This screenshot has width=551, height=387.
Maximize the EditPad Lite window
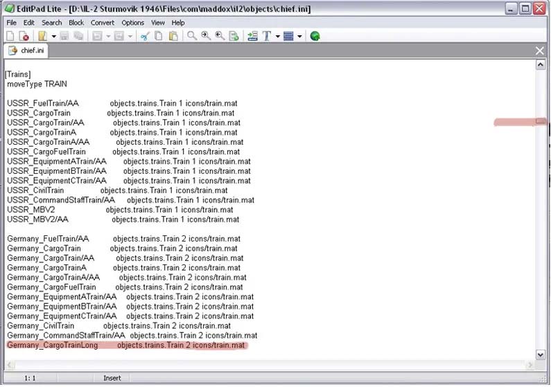pyautogui.click(x=525, y=8)
